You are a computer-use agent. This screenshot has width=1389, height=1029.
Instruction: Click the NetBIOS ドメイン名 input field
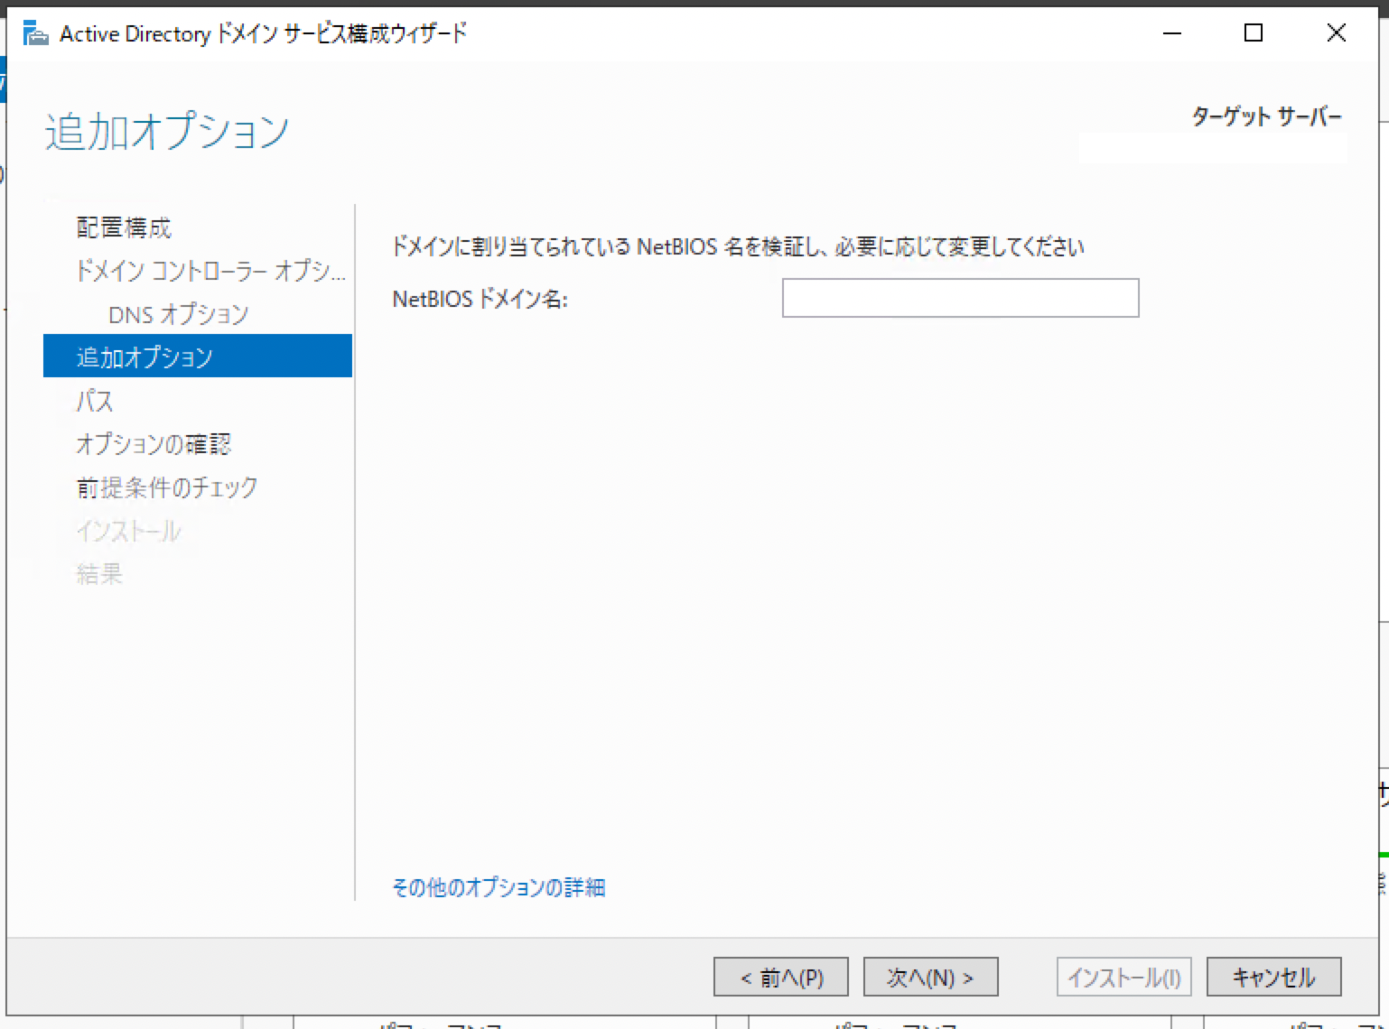click(x=960, y=298)
